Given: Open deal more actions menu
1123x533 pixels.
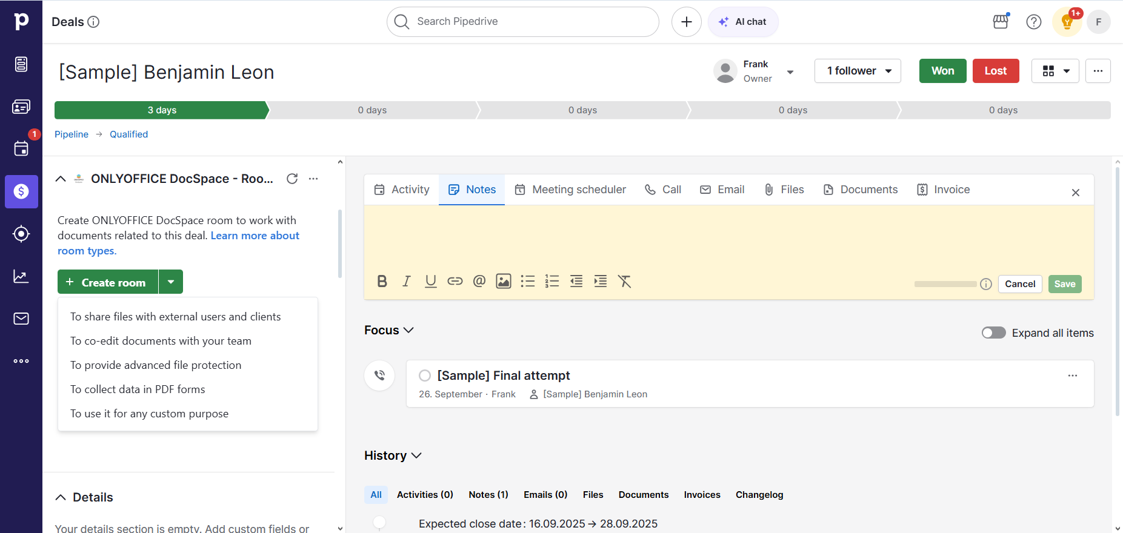Looking at the screenshot, I should [x=1098, y=71].
